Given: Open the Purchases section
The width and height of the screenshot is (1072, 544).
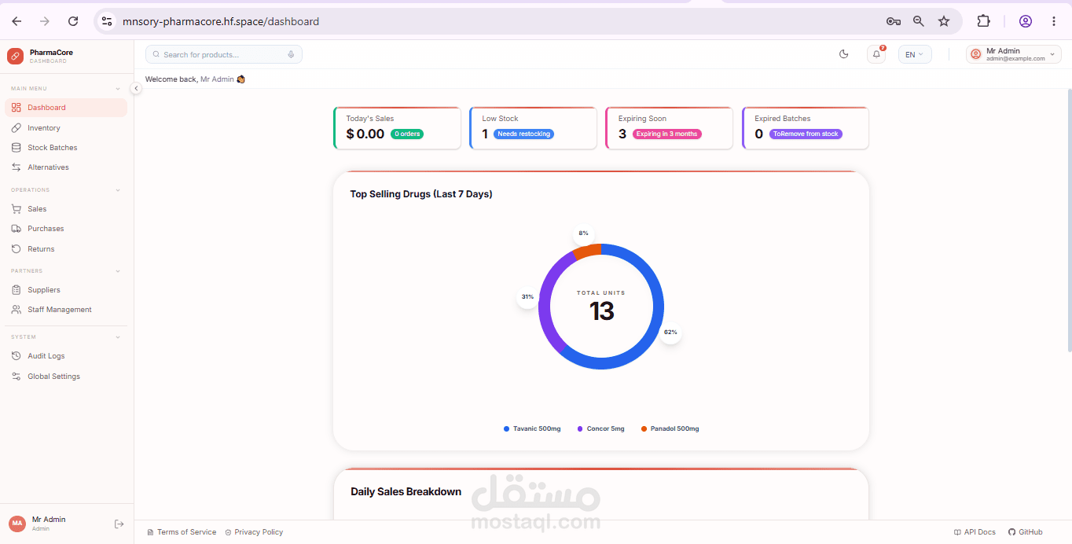Looking at the screenshot, I should [x=66, y=229].
